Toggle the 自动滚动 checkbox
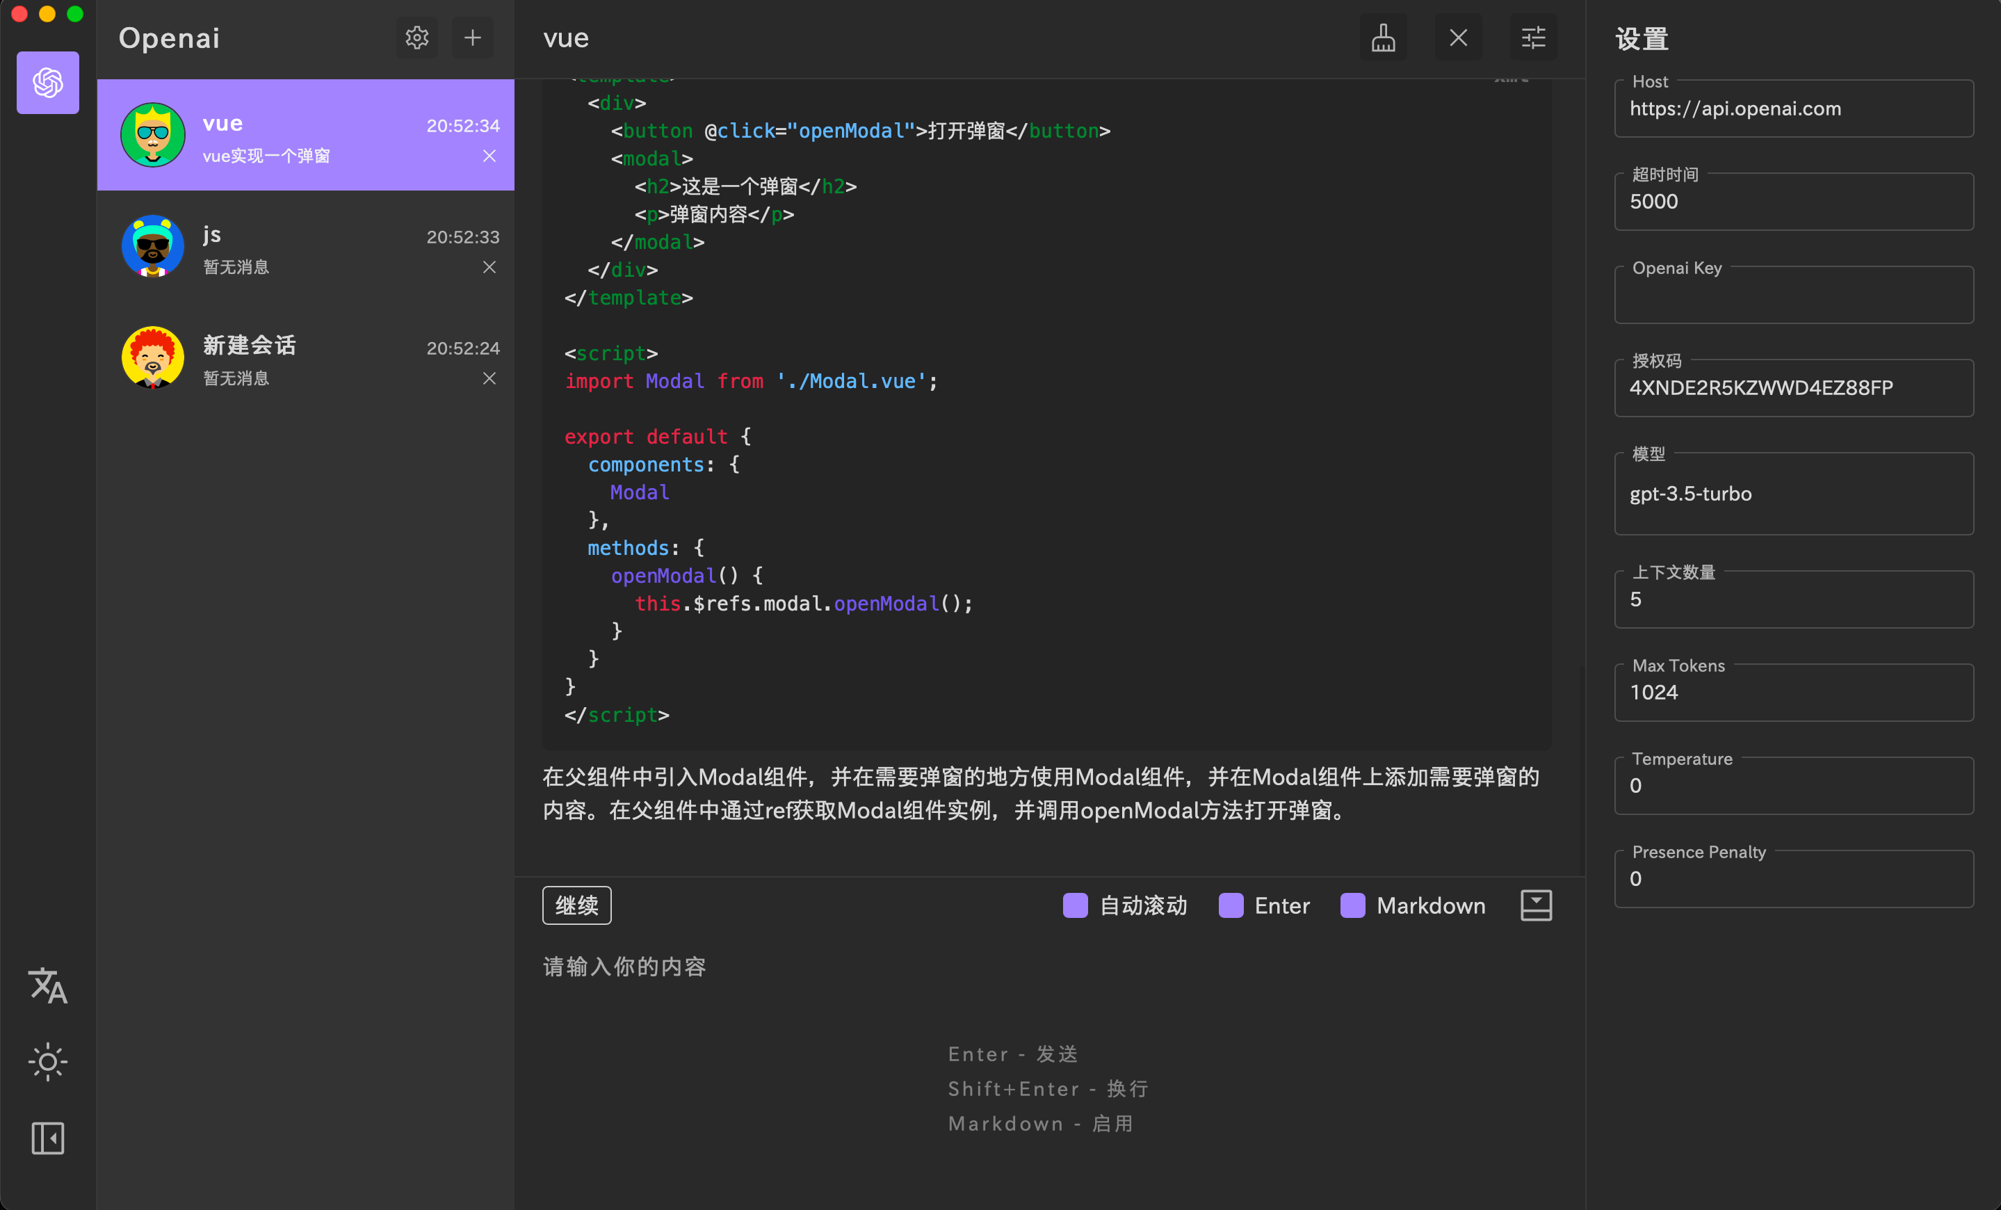 pyautogui.click(x=1075, y=905)
